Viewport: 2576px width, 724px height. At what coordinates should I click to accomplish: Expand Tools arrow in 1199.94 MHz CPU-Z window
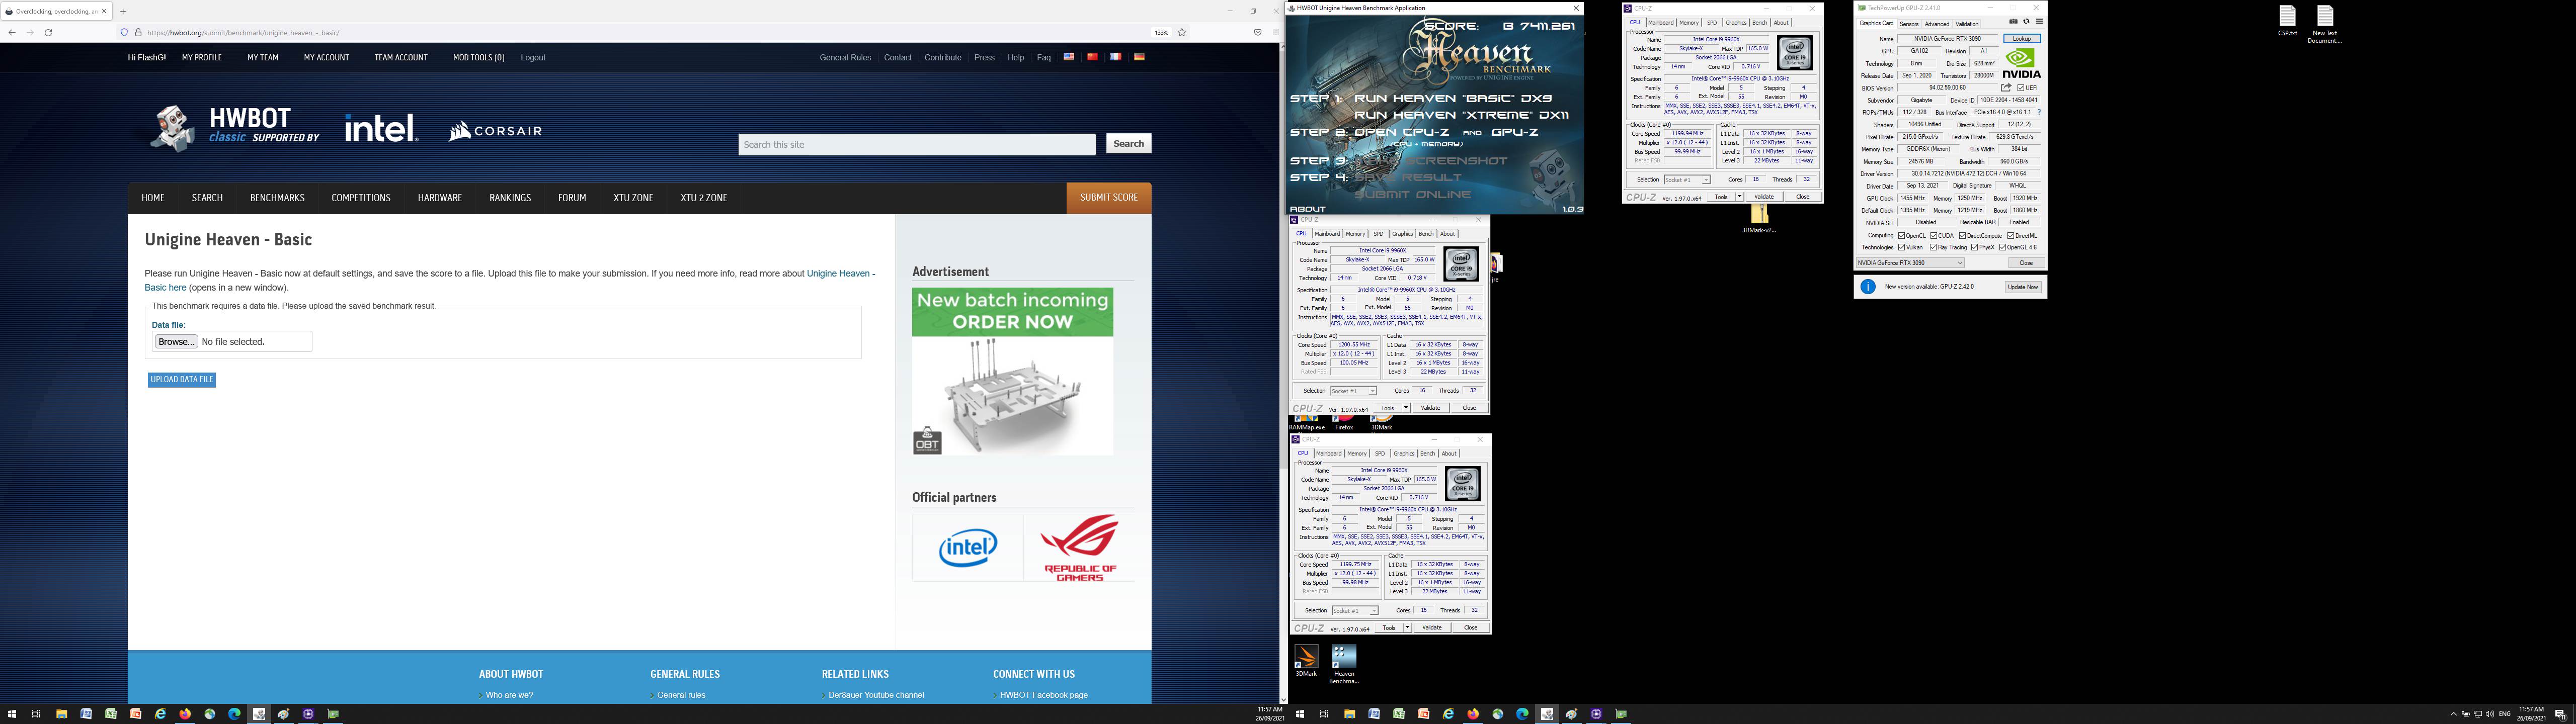[1739, 197]
